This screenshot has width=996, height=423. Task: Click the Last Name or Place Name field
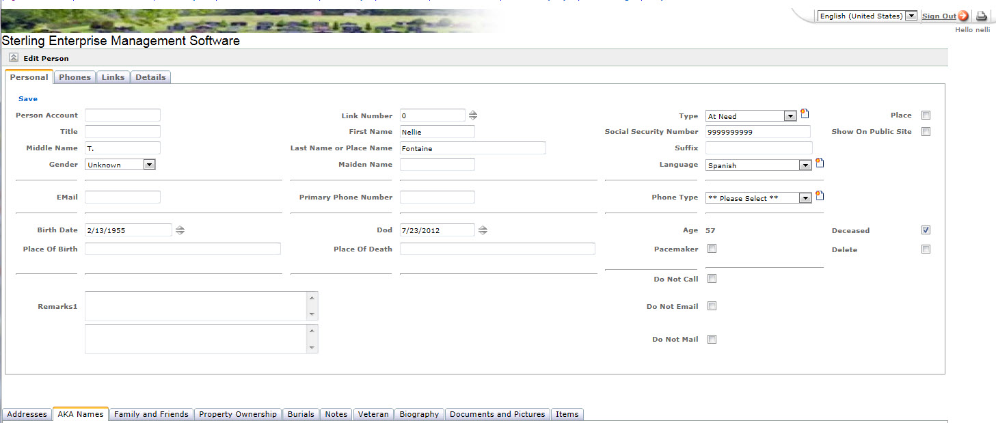(473, 148)
